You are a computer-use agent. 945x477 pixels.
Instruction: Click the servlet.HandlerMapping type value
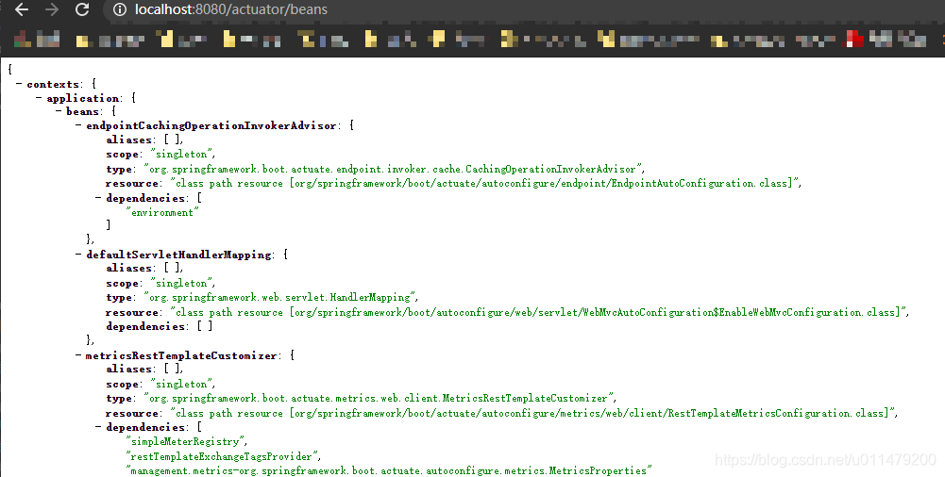[279, 298]
